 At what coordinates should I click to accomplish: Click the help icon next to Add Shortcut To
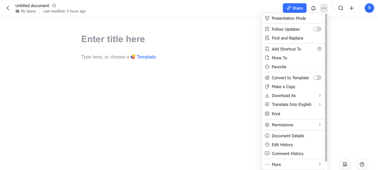(x=319, y=49)
